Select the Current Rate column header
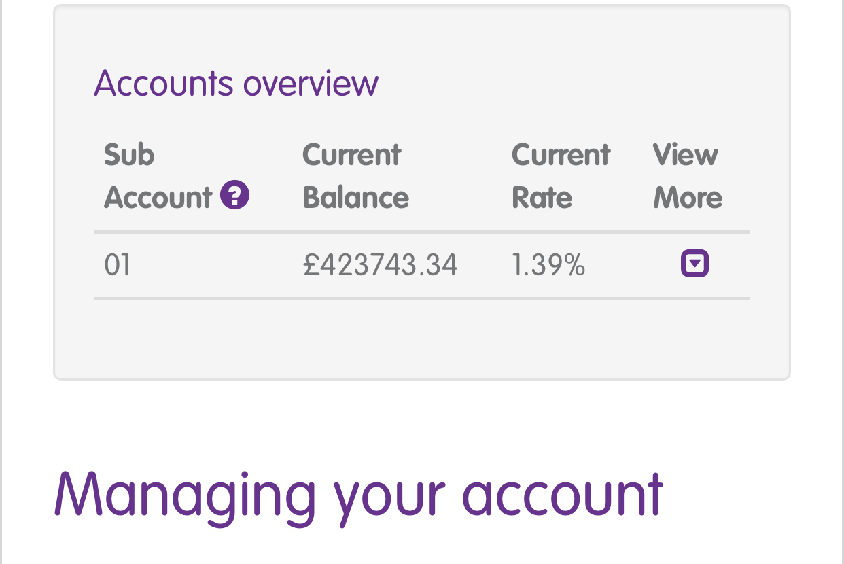Viewport: 844px width, 564px height. click(x=561, y=176)
